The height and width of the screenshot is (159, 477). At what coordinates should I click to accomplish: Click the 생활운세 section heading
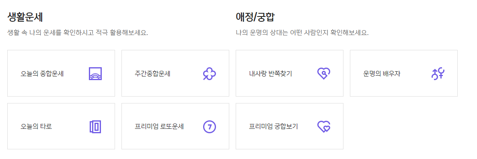25,17
